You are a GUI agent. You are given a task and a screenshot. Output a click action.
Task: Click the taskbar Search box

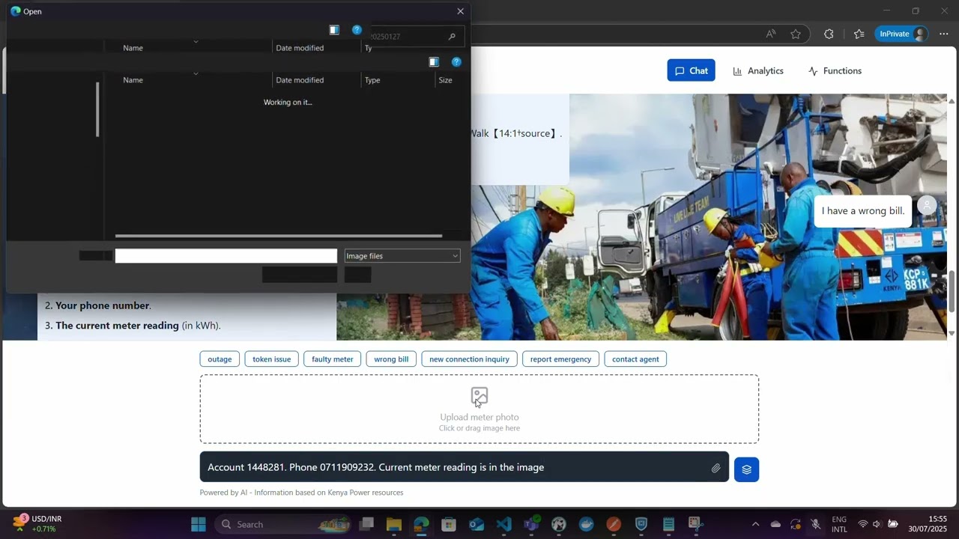[283, 524]
